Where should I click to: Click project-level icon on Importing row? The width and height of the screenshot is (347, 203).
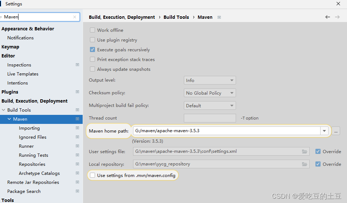click(78, 128)
